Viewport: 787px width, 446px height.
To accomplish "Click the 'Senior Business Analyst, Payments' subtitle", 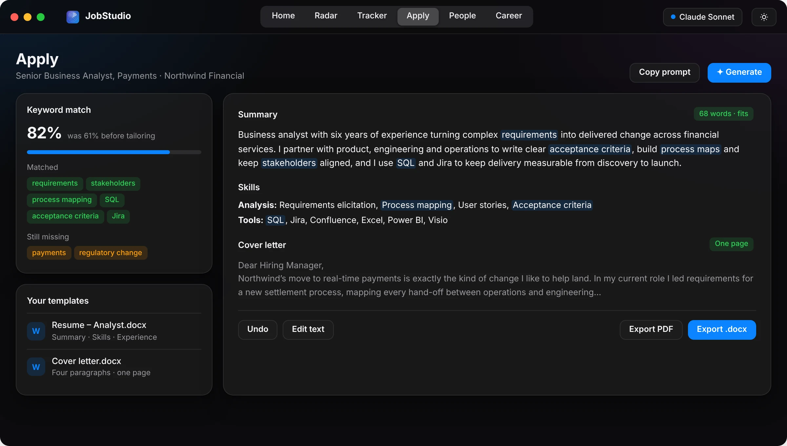I will tap(86, 76).
